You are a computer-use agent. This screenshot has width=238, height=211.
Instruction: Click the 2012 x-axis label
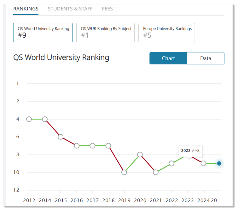tap(29, 201)
